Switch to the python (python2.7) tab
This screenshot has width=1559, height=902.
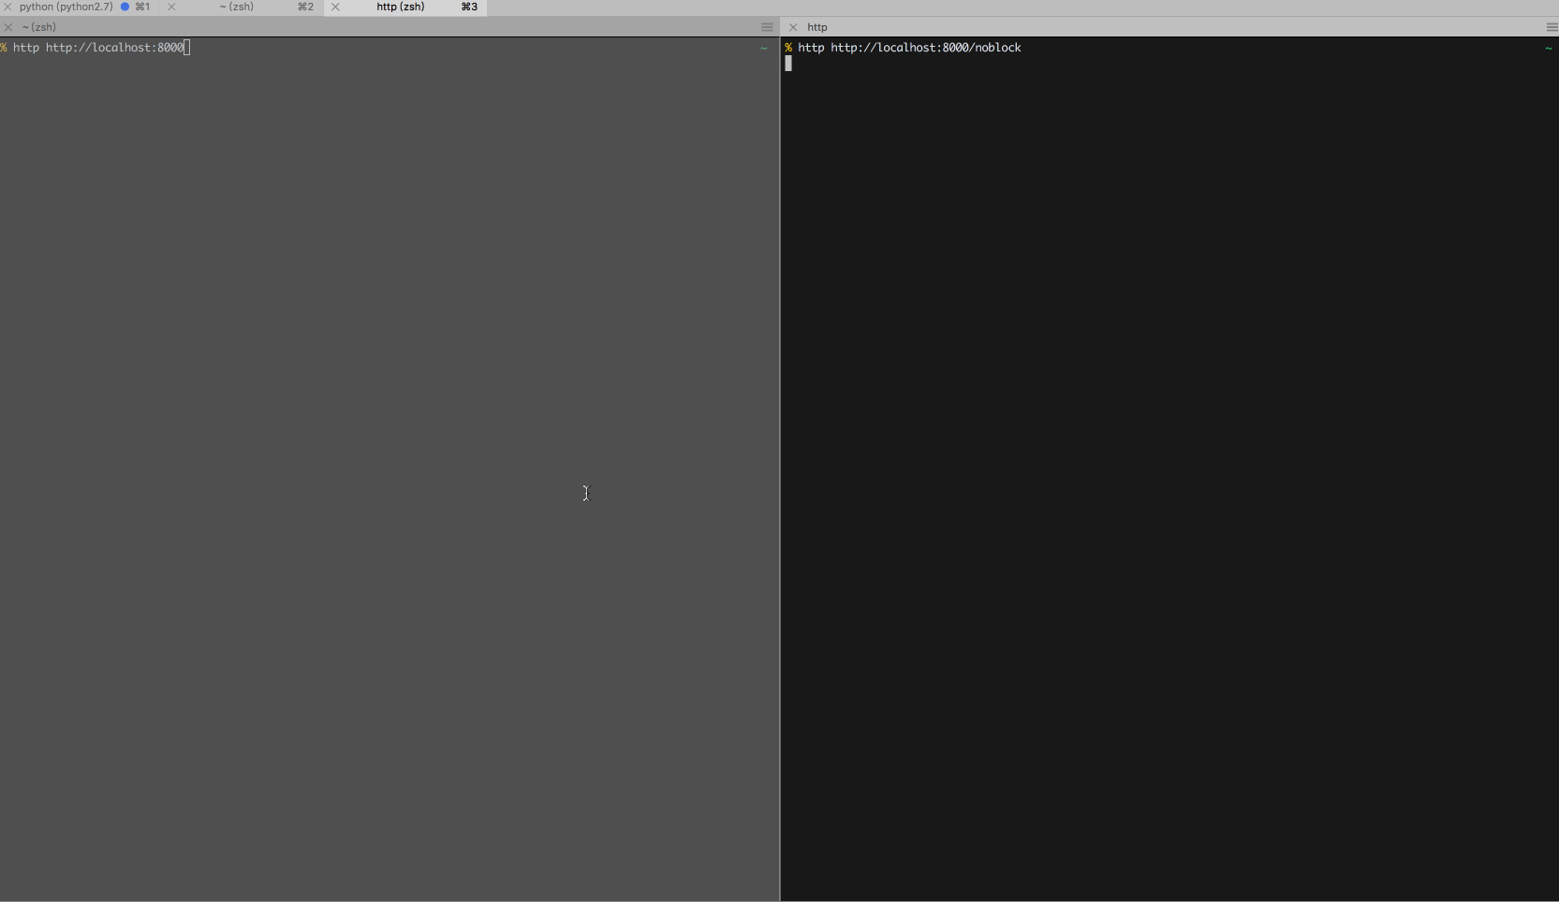(x=66, y=7)
